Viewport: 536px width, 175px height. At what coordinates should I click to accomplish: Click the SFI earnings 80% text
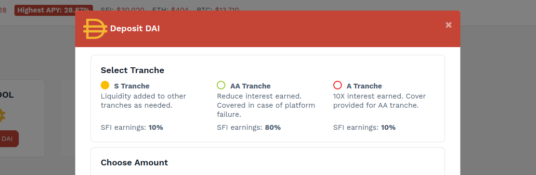[x=248, y=127]
